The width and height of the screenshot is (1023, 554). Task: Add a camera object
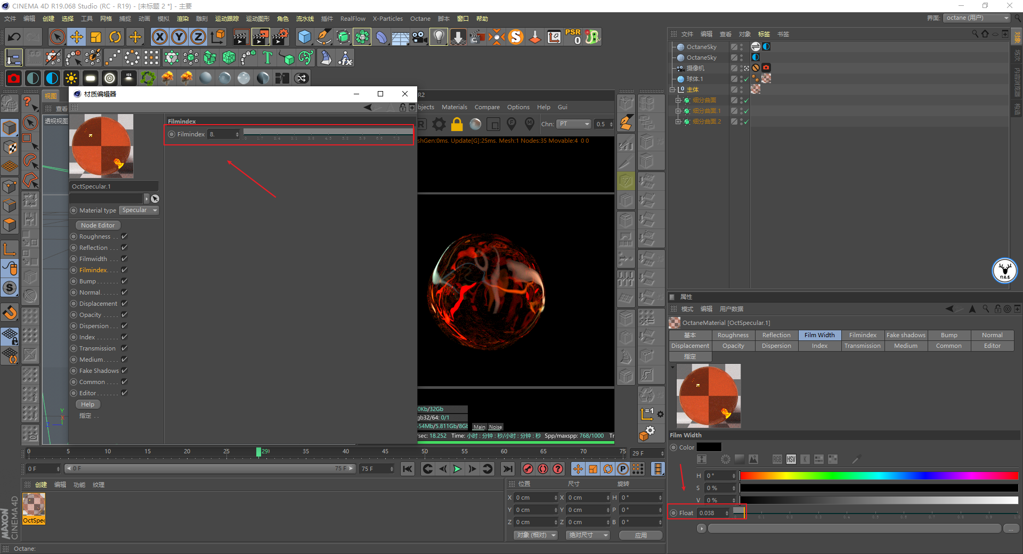pyautogui.click(x=420, y=37)
